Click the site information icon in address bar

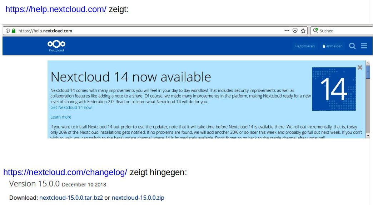8,31
